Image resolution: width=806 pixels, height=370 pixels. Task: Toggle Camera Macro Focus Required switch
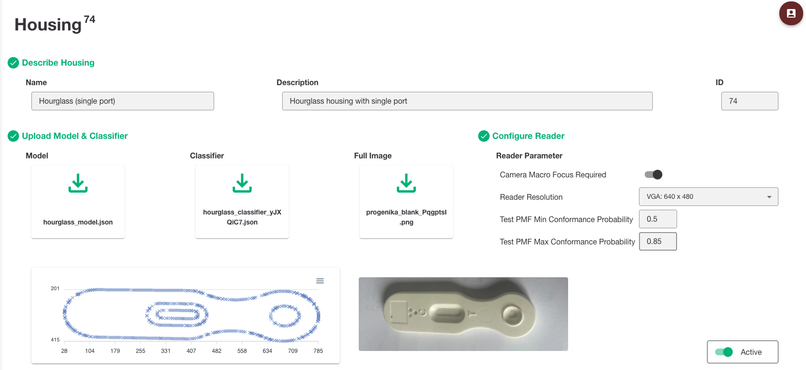(653, 175)
